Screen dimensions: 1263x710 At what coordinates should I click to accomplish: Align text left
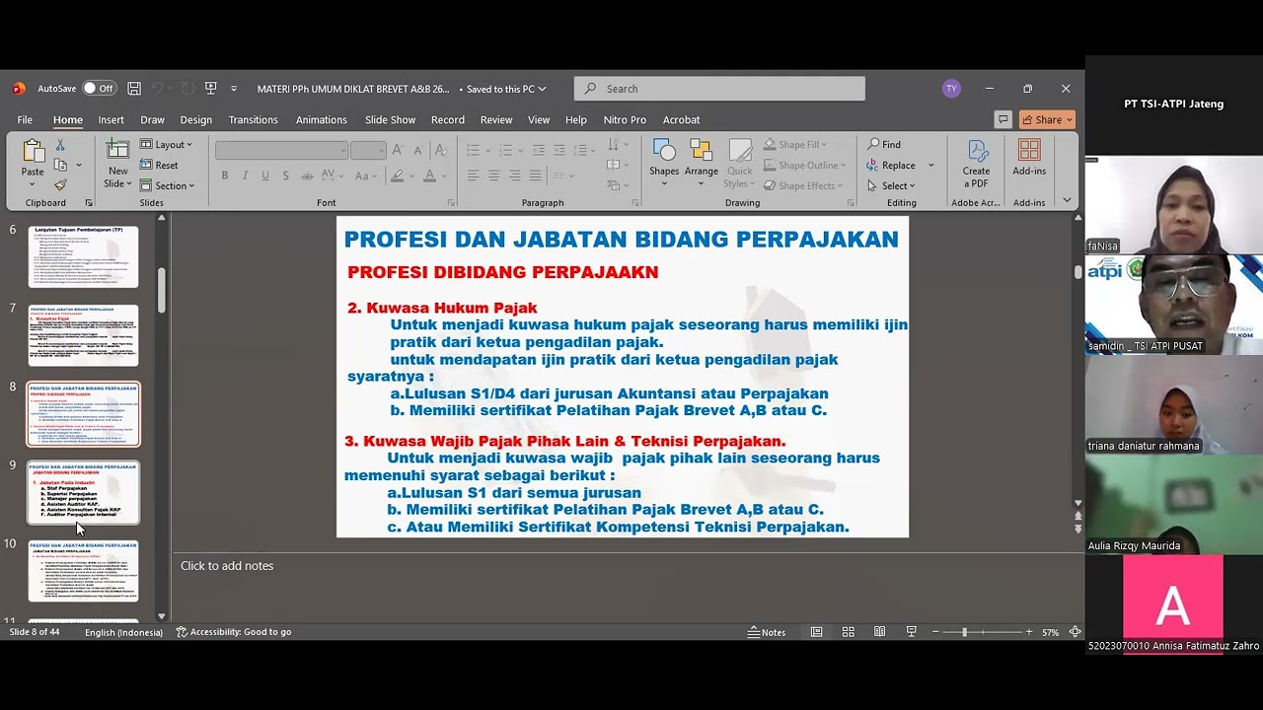[473, 176]
